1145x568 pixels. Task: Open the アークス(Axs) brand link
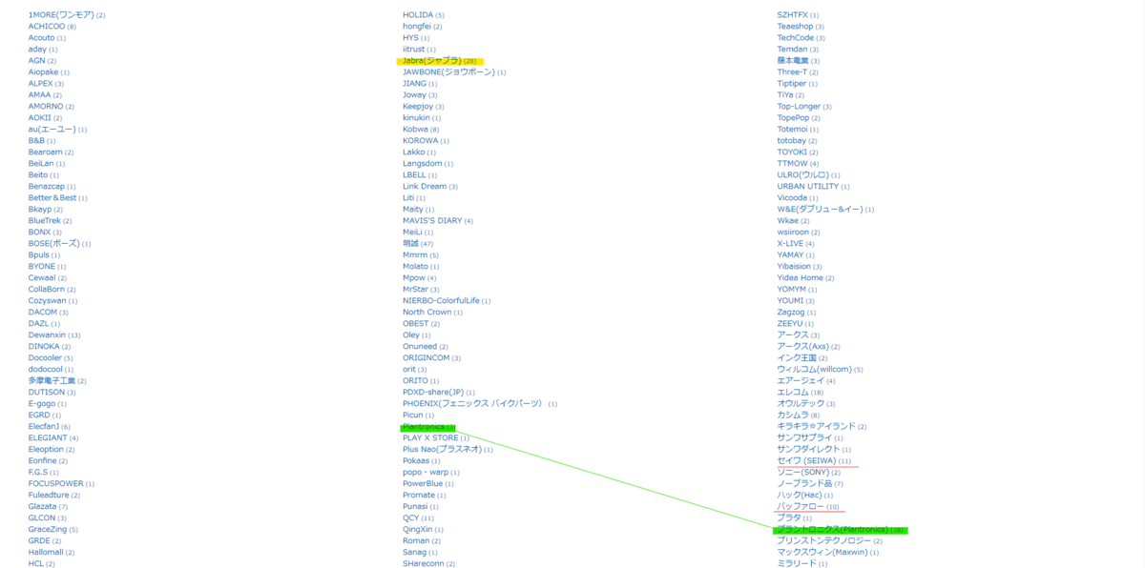[802, 347]
